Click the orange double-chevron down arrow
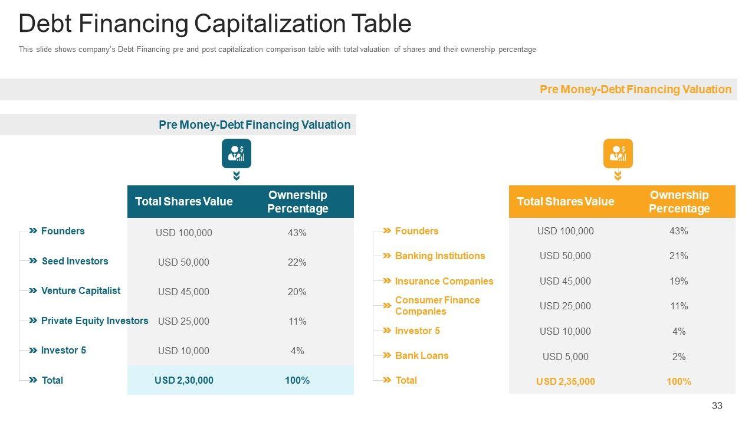 618,176
